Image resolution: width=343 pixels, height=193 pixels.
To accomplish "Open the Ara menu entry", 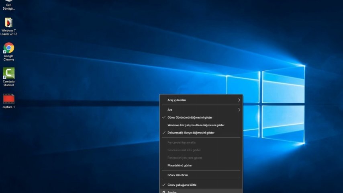I will pos(201,110).
